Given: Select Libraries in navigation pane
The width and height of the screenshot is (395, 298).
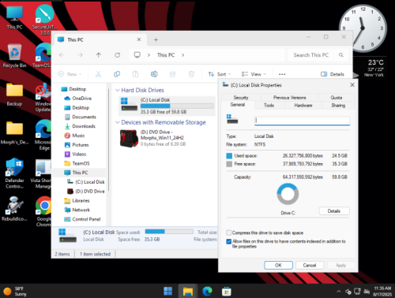Looking at the screenshot, I should pyautogui.click(x=81, y=201).
